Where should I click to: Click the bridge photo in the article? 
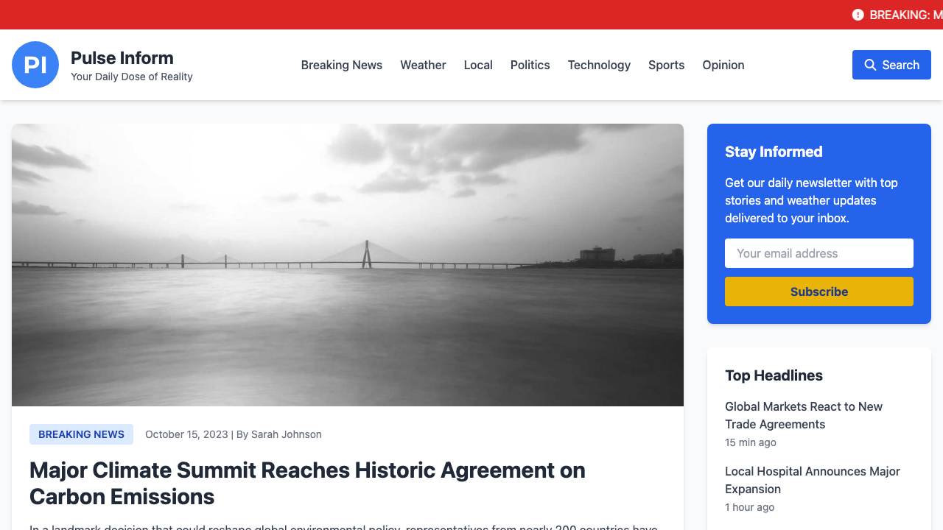[348, 265]
